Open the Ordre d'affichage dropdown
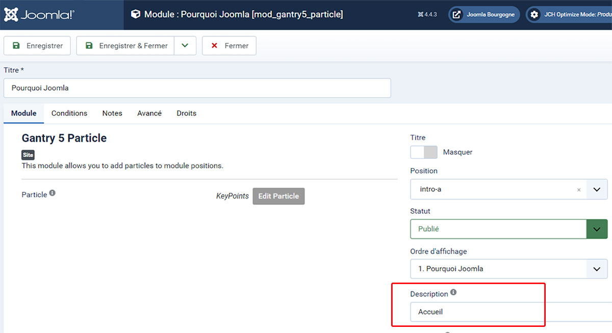 pos(509,269)
